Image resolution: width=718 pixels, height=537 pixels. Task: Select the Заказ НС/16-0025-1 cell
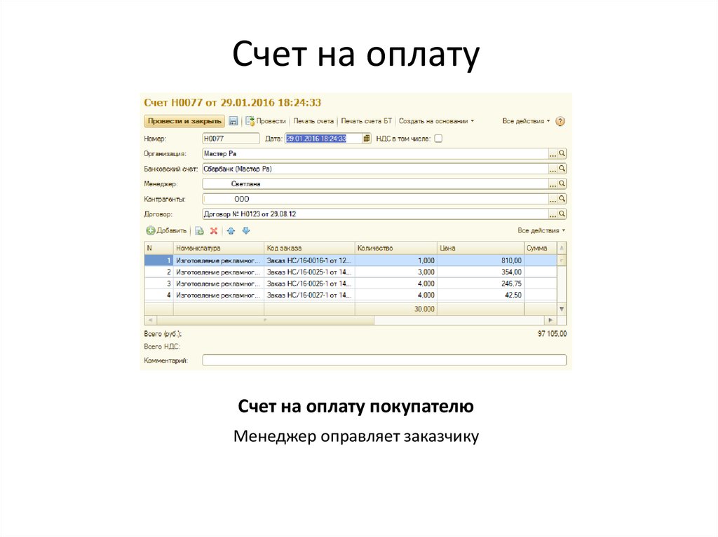pos(309,272)
